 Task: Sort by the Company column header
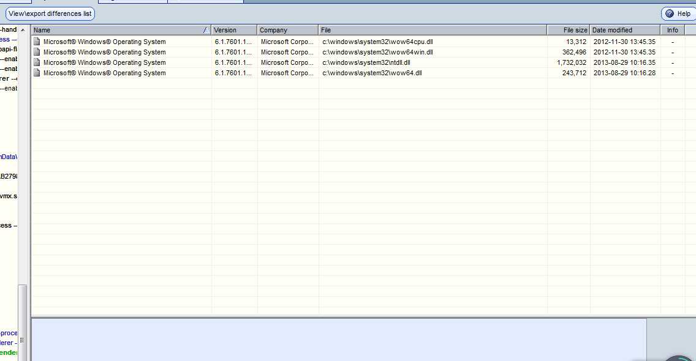pos(287,30)
